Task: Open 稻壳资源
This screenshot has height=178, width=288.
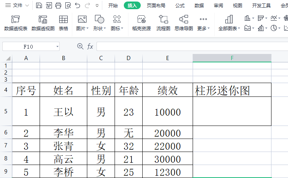Action: 142,23
